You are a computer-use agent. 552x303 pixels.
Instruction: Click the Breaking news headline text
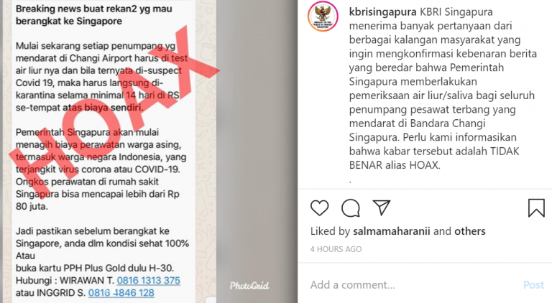[94, 15]
